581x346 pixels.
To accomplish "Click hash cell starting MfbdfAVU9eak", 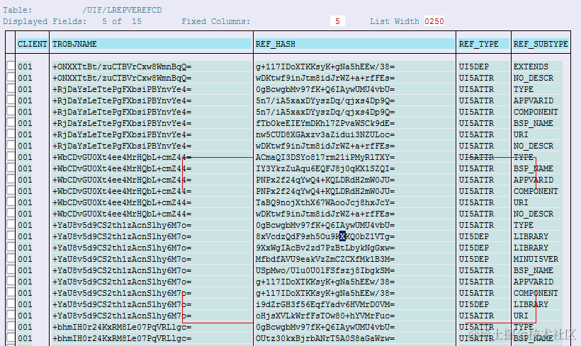I will click(325, 259).
